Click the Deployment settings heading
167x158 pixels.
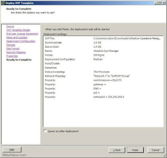(55, 34)
